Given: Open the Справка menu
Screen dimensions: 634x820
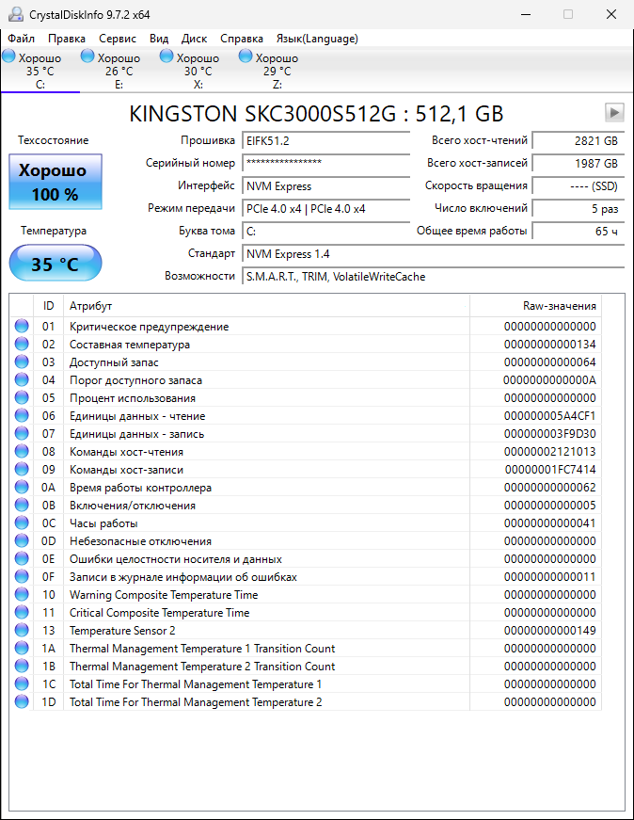Looking at the screenshot, I should (x=242, y=39).
